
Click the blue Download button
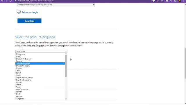tap(29, 21)
